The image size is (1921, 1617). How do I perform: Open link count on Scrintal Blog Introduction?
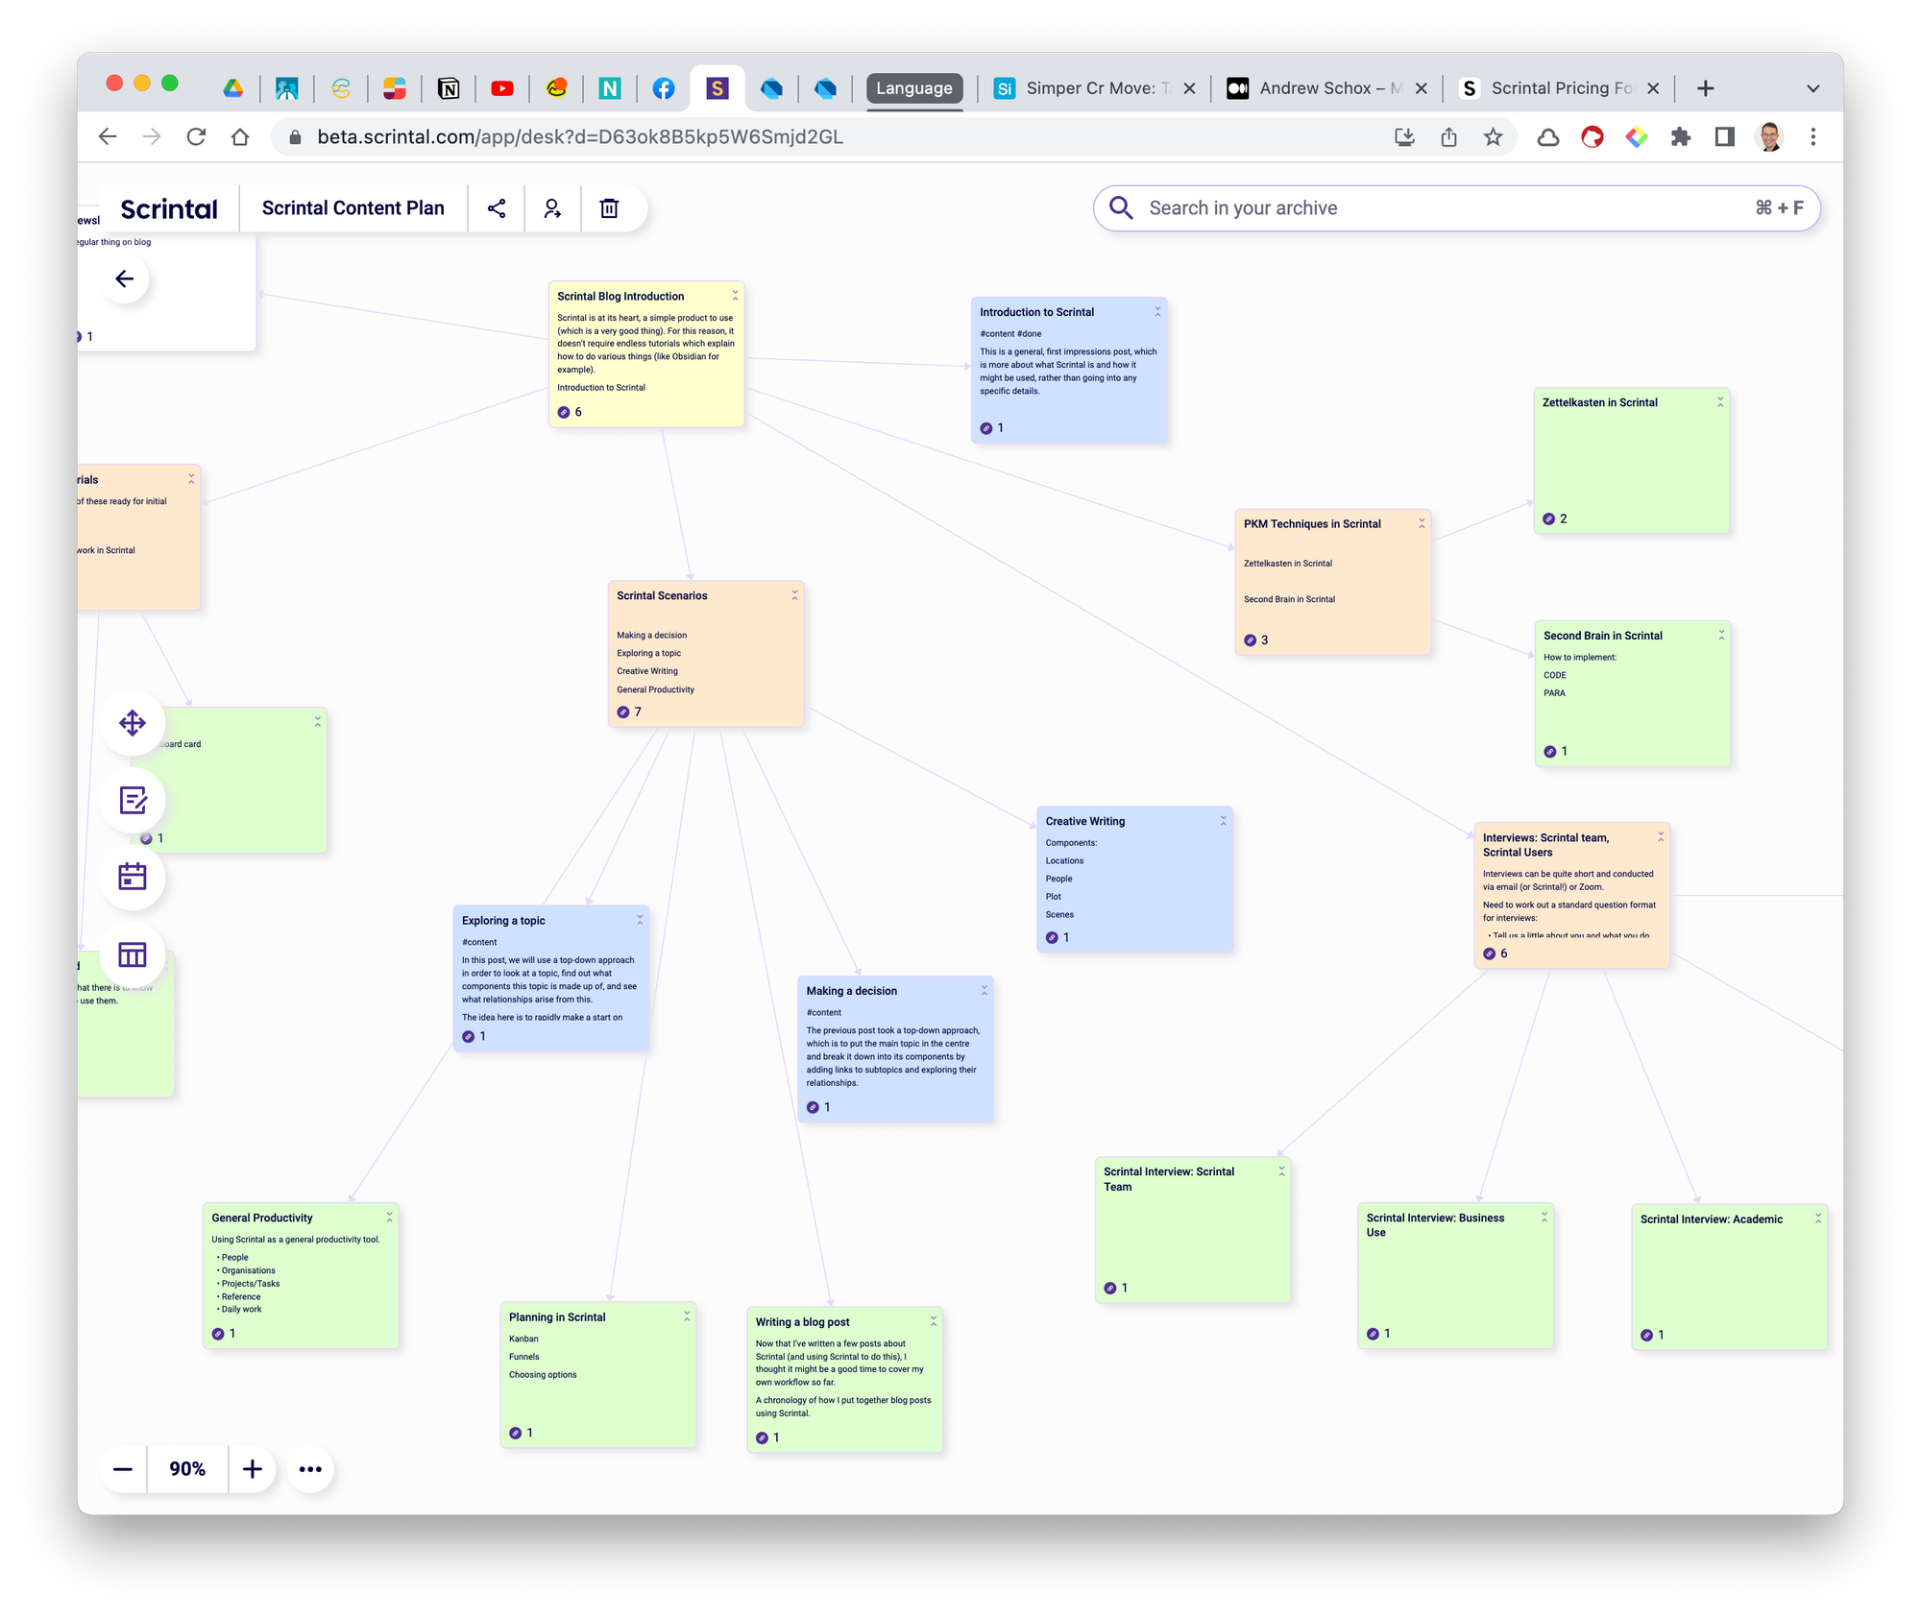(x=570, y=412)
